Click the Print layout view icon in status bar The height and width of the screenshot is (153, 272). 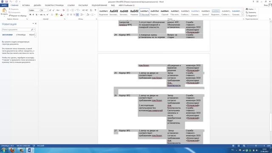pyautogui.click(x=239, y=146)
